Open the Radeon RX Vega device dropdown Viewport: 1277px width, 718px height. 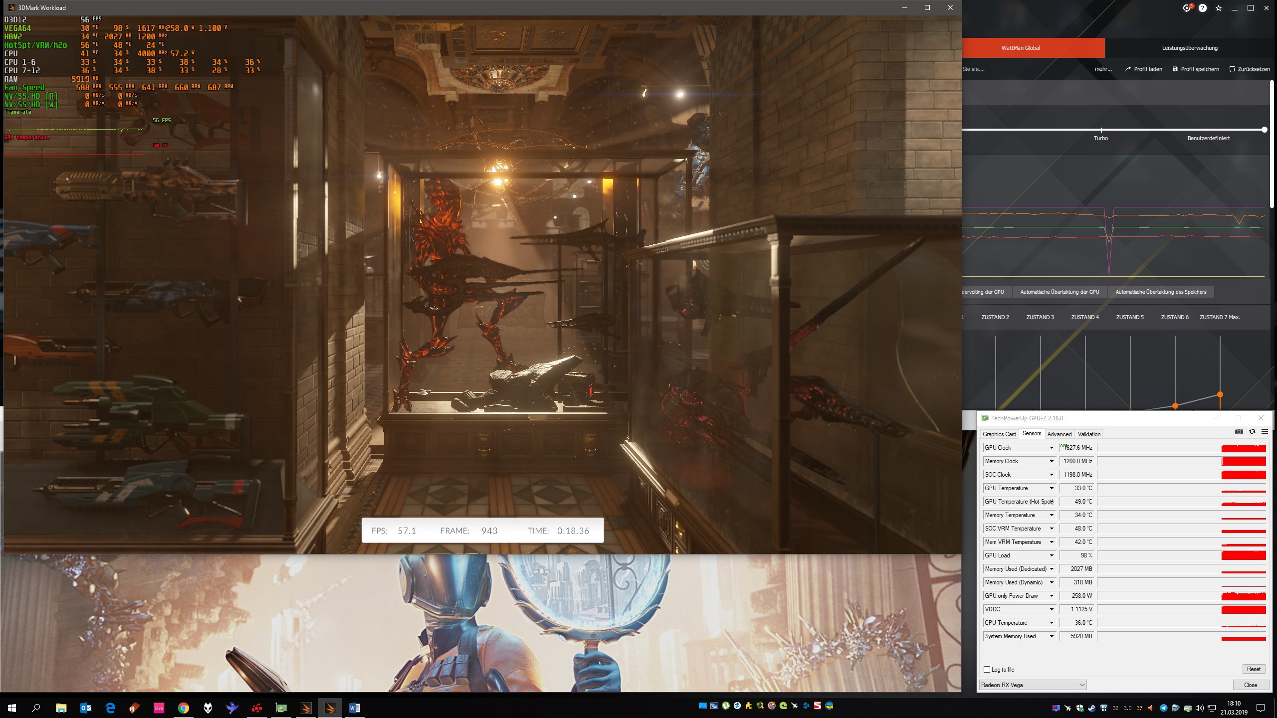(1033, 685)
